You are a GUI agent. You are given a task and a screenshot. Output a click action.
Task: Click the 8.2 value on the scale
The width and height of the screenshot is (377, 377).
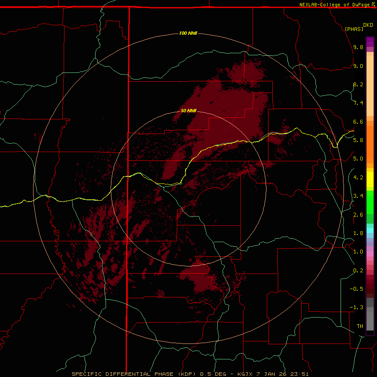[x=358, y=84]
